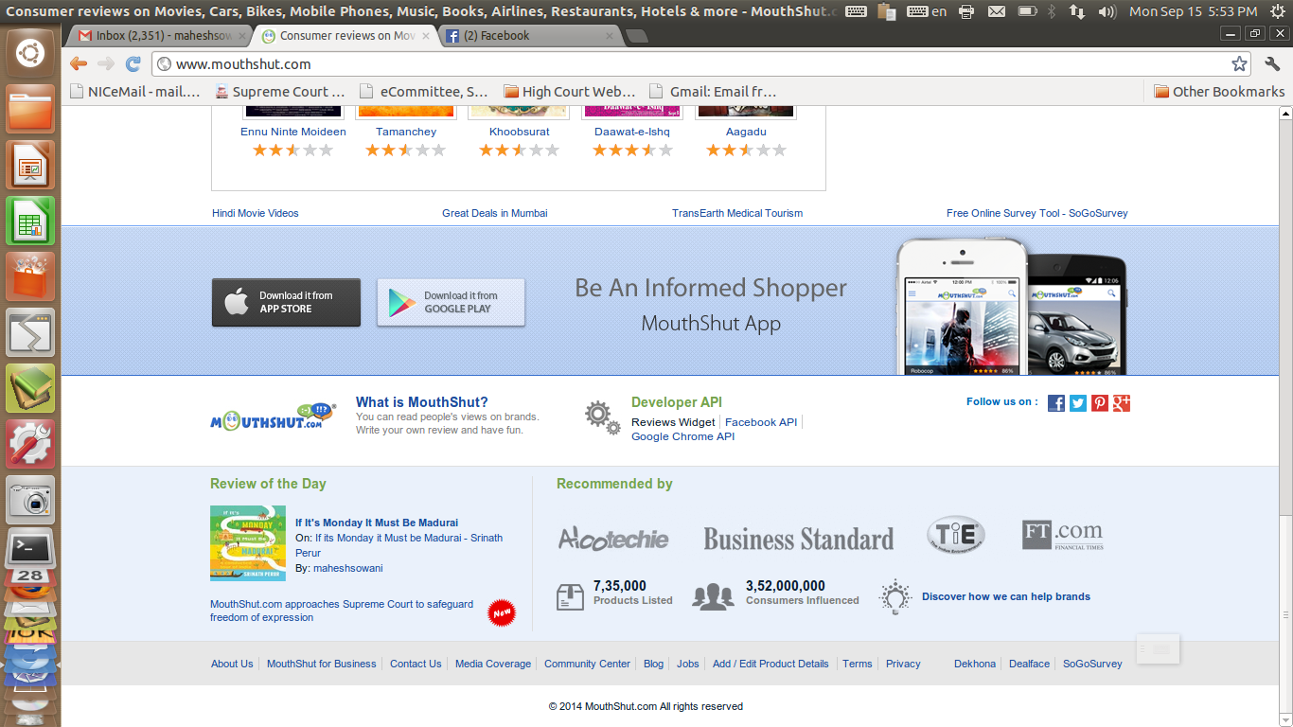Screen dimensions: 1293x727
Task: Click the Review of the Day book thumbnail
Action: [248, 543]
